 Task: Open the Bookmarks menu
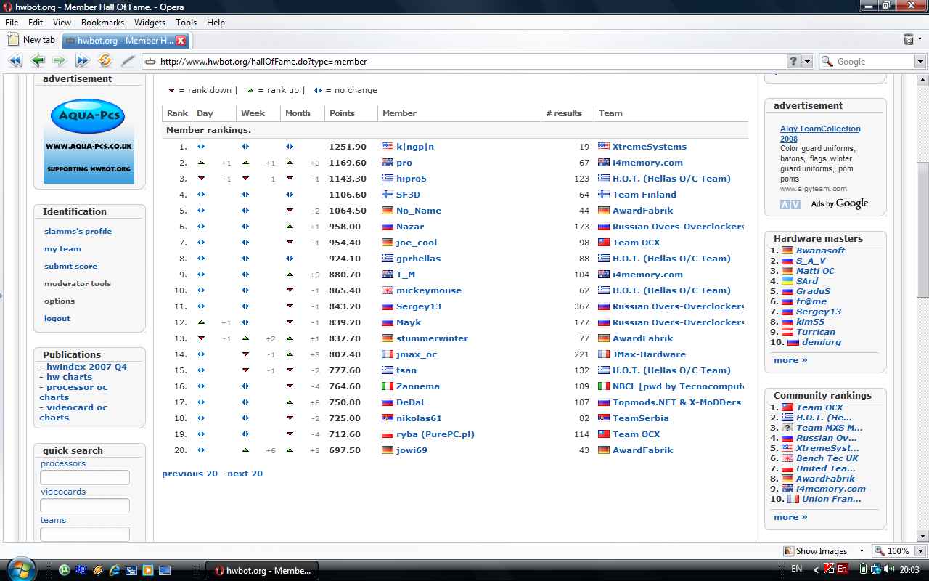102,23
